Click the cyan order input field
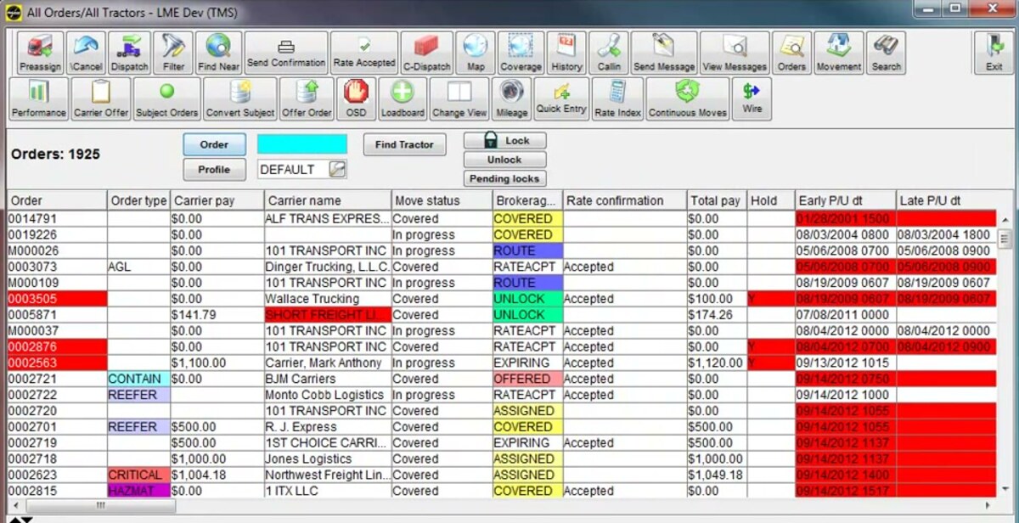 [x=302, y=144]
